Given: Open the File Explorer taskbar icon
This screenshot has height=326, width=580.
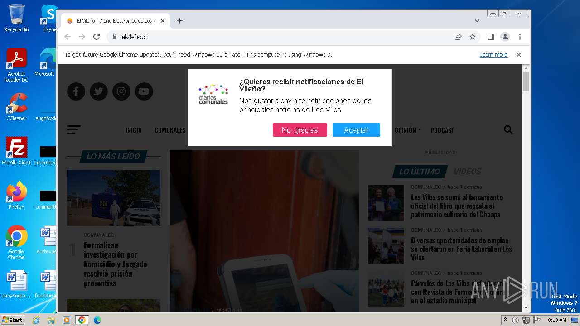Looking at the screenshot, I should point(51,320).
